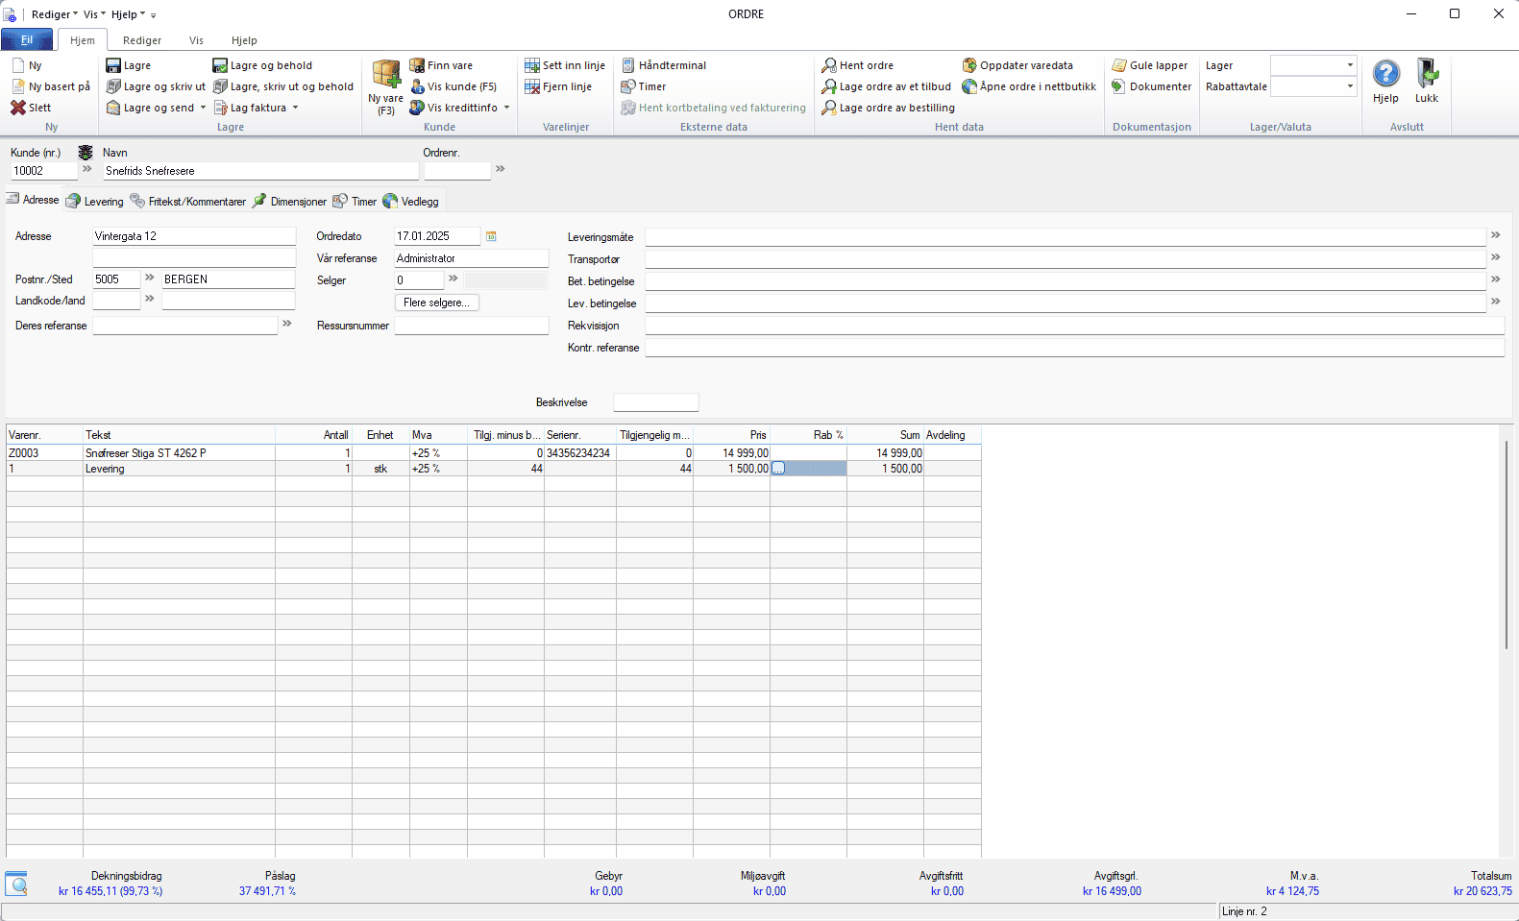Click the magnifier icon in bottom bar
1519x921 pixels.
[16, 884]
